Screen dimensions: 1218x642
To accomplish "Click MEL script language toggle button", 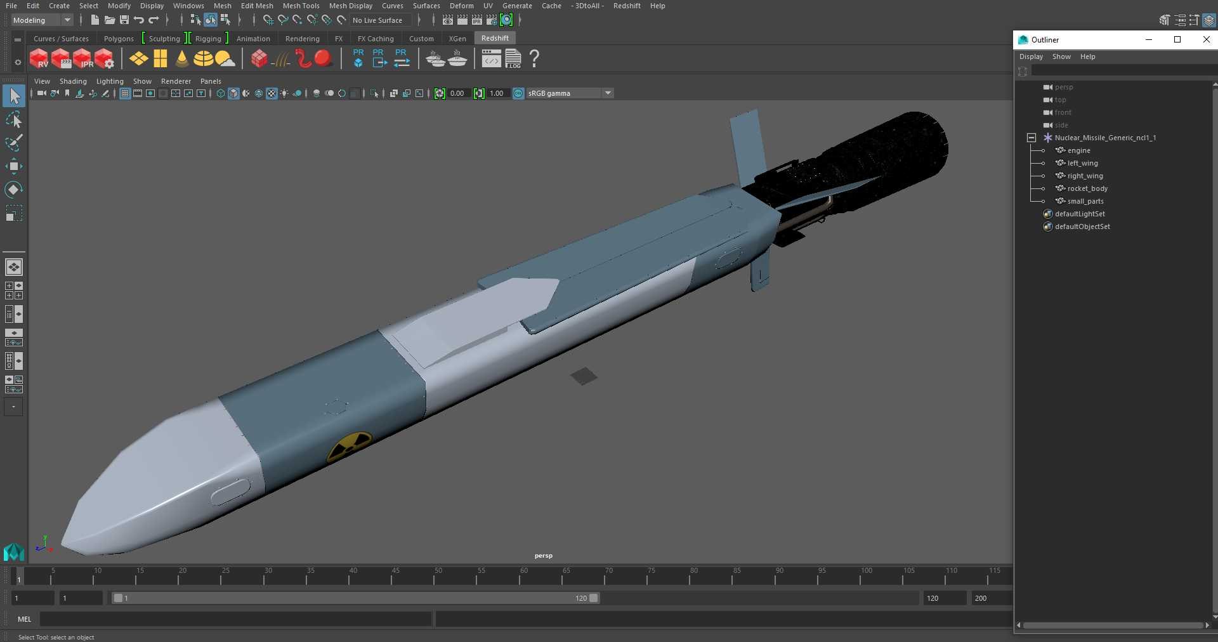I will 24,619.
